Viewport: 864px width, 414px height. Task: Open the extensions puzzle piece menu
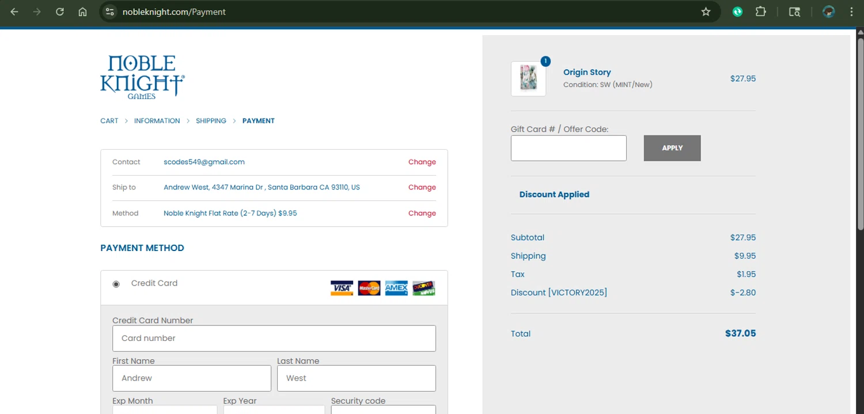click(x=760, y=12)
